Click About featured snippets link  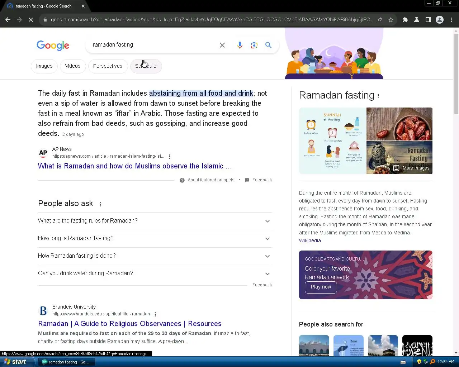pyautogui.click(x=211, y=180)
